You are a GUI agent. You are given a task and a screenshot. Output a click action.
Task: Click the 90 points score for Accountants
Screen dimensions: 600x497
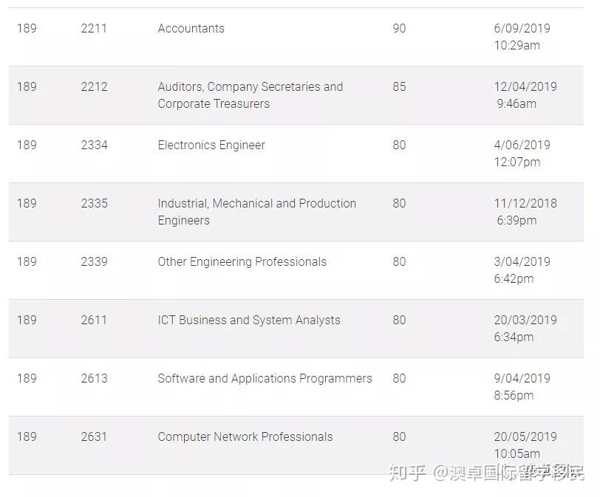click(399, 28)
